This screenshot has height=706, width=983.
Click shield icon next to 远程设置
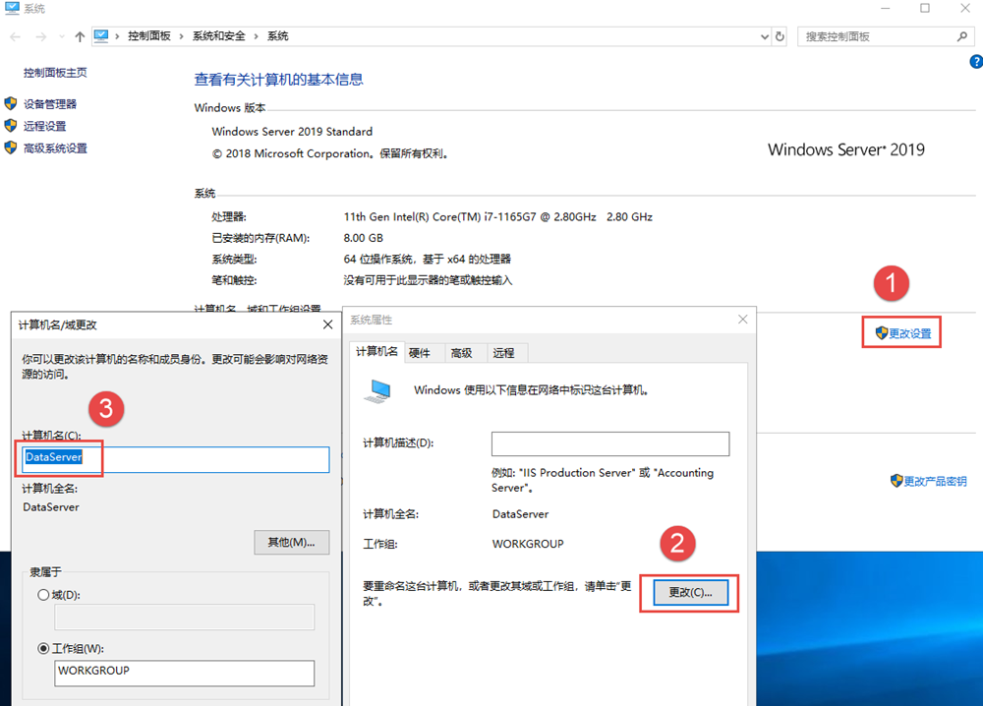click(x=11, y=126)
